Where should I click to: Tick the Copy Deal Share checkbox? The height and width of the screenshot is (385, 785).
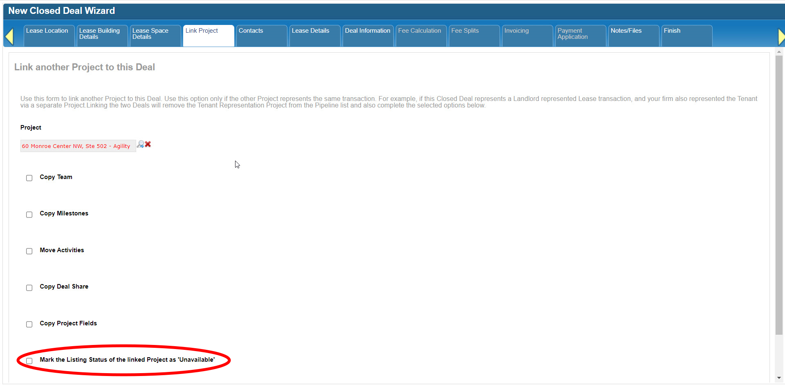tap(29, 288)
